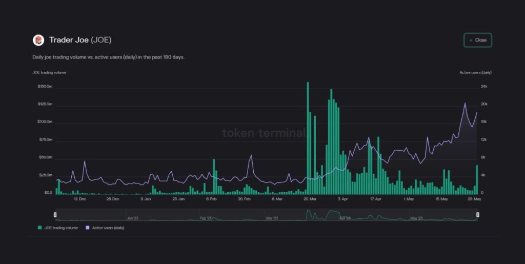
Task: Click the token terminal watermark
Action: click(x=263, y=133)
